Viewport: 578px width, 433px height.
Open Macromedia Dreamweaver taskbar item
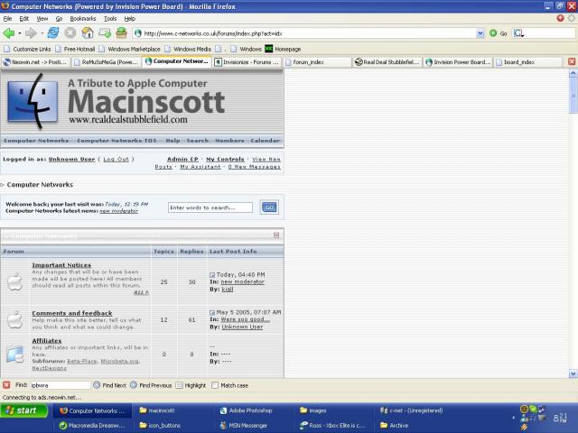92,425
